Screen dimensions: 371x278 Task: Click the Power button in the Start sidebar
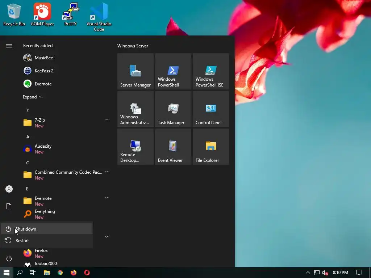click(9, 258)
